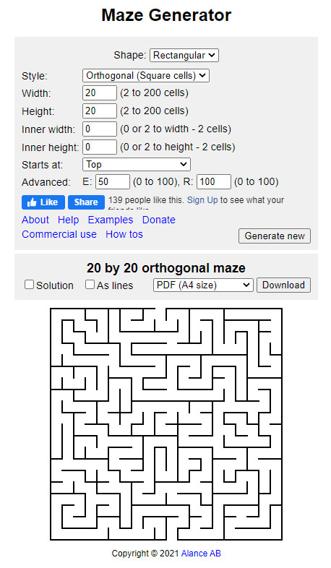The image size is (331, 568).
Task: Toggle the As lines checkbox
Action: point(90,285)
